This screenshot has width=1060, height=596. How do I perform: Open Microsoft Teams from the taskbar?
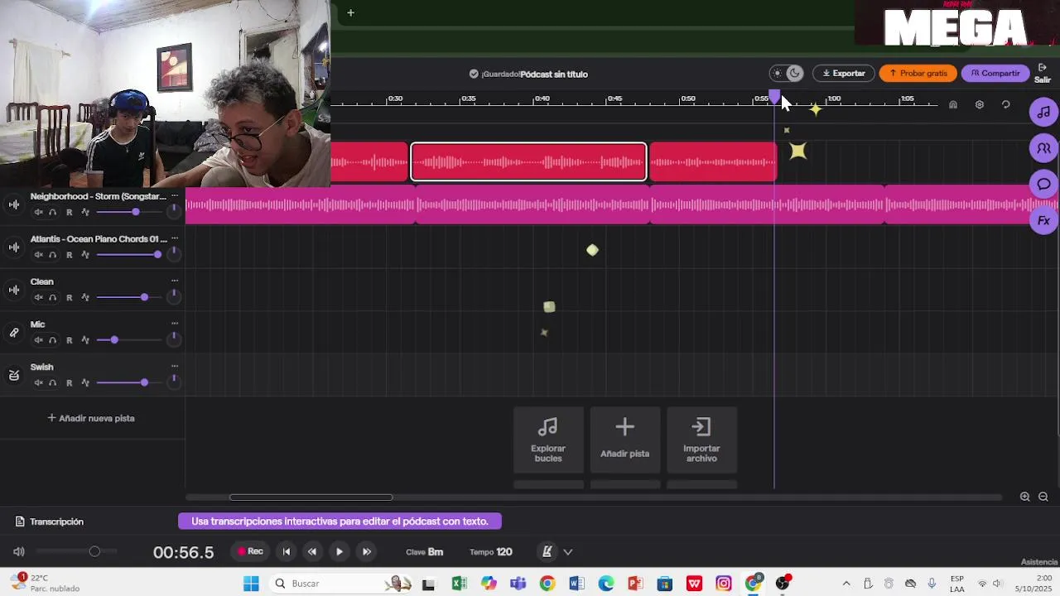518,584
